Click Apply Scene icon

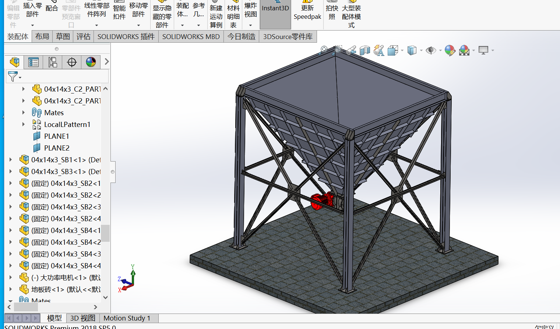465,50
